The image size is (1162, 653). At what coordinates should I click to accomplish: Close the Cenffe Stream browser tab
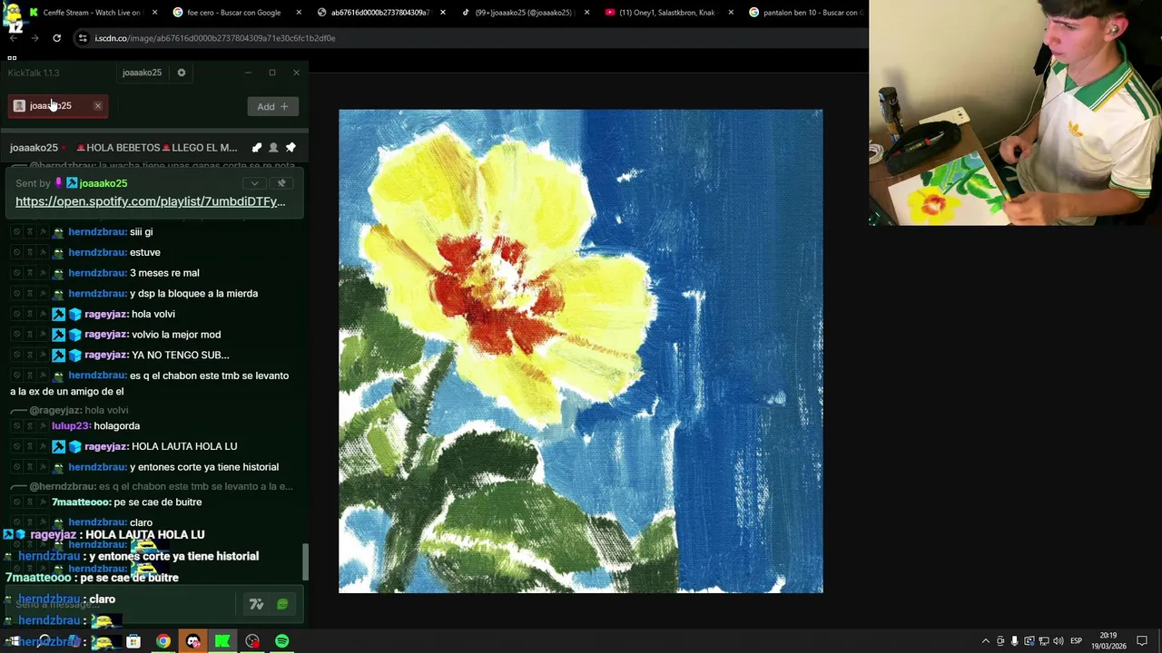[154, 13]
